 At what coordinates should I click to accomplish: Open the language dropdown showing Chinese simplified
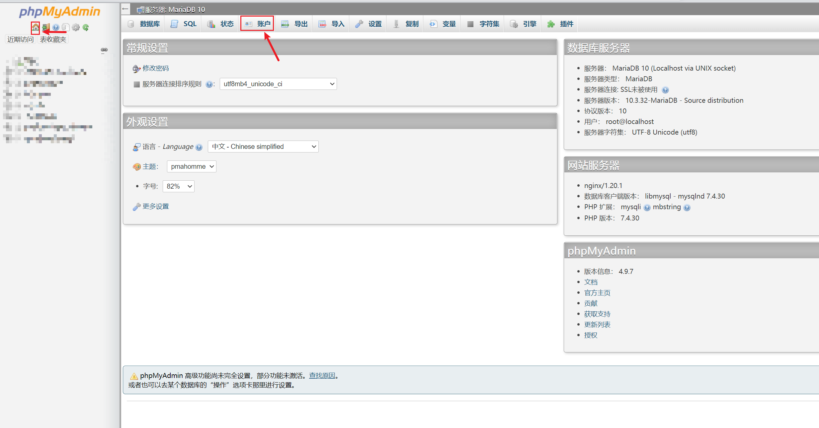click(263, 147)
